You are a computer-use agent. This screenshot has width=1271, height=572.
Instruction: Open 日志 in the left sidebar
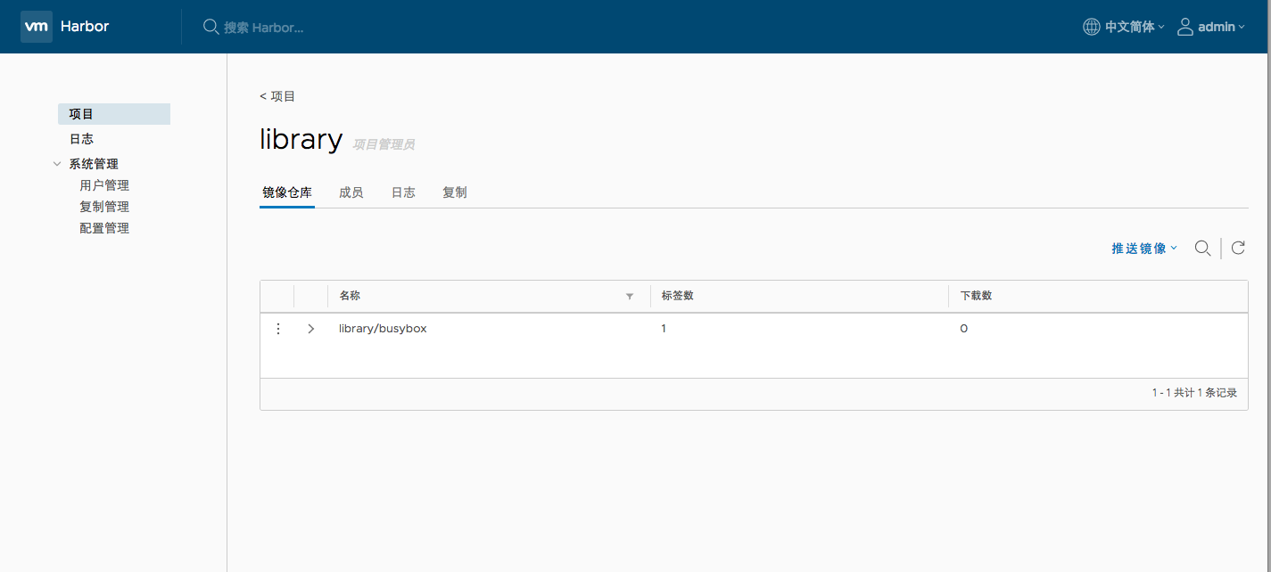click(x=82, y=139)
